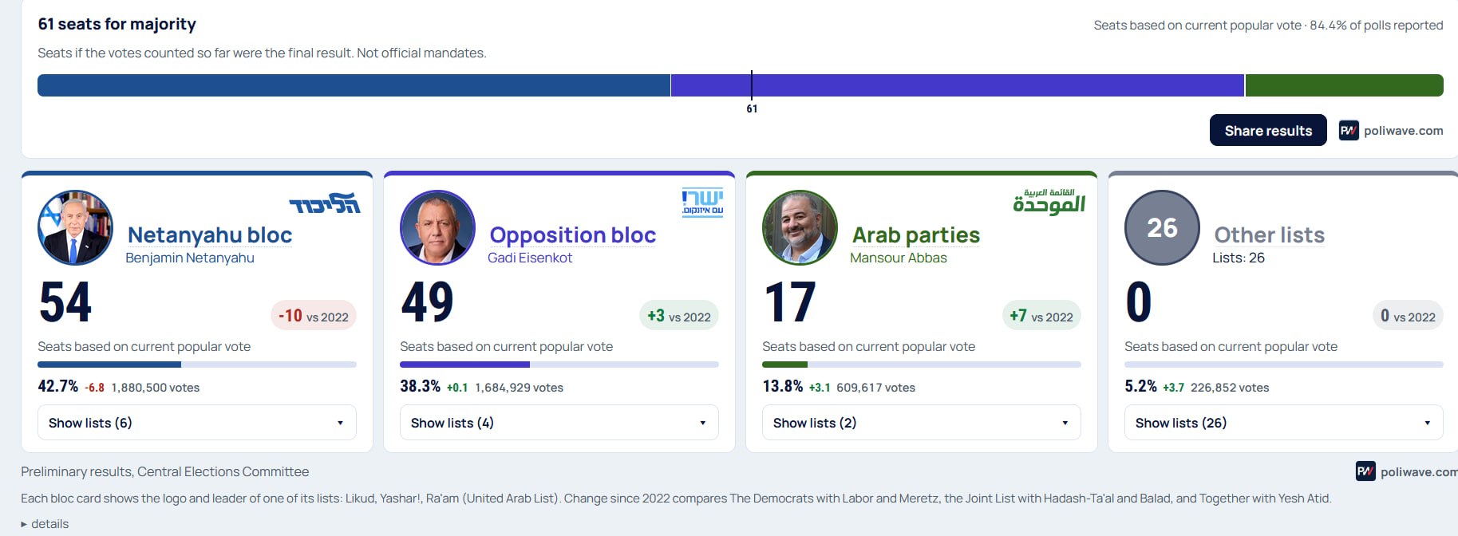Expand the details disclosure triangle
This screenshot has height=536, width=1458.
tap(24, 524)
